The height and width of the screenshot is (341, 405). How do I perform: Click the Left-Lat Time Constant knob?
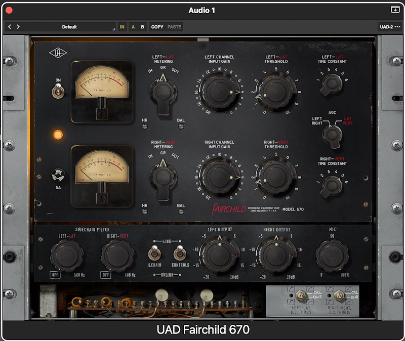coord(332,84)
